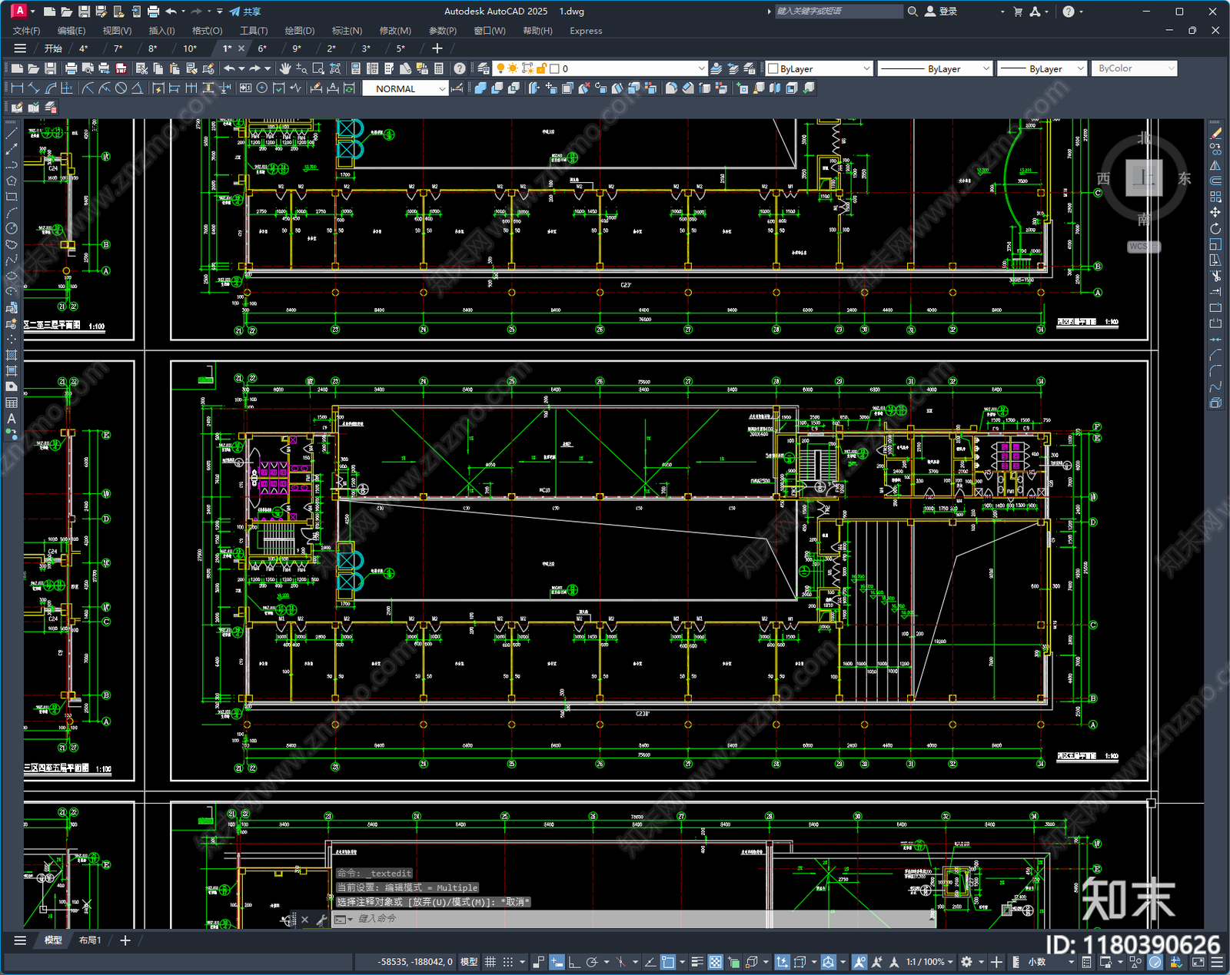1230x975 pixels.
Task: Open the WCS coordinate system dropdown
Action: pyautogui.click(x=1144, y=247)
